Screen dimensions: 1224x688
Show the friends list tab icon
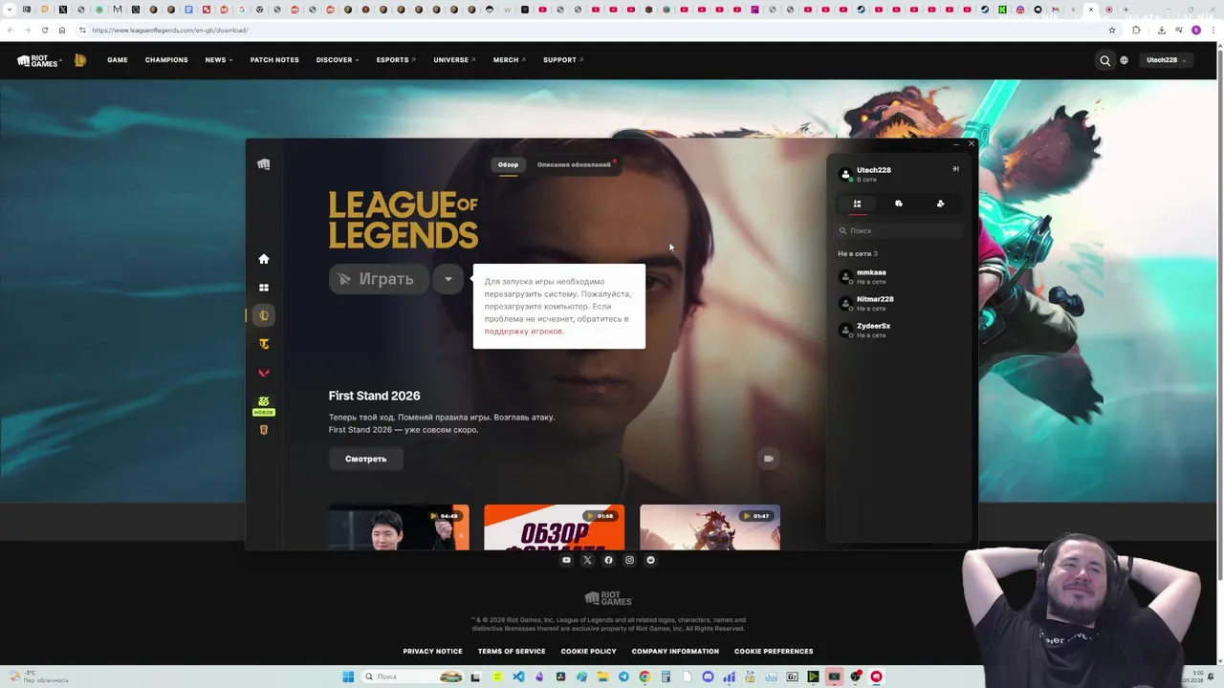pos(857,204)
